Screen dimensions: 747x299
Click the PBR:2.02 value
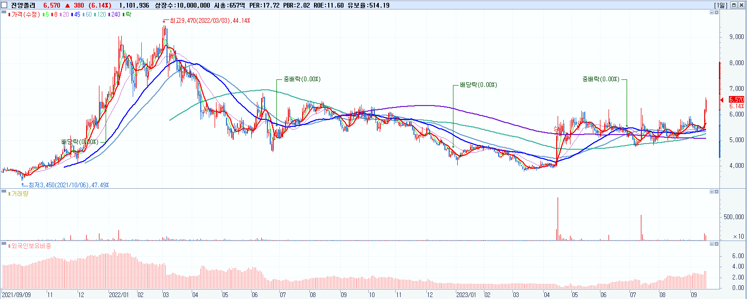point(296,5)
